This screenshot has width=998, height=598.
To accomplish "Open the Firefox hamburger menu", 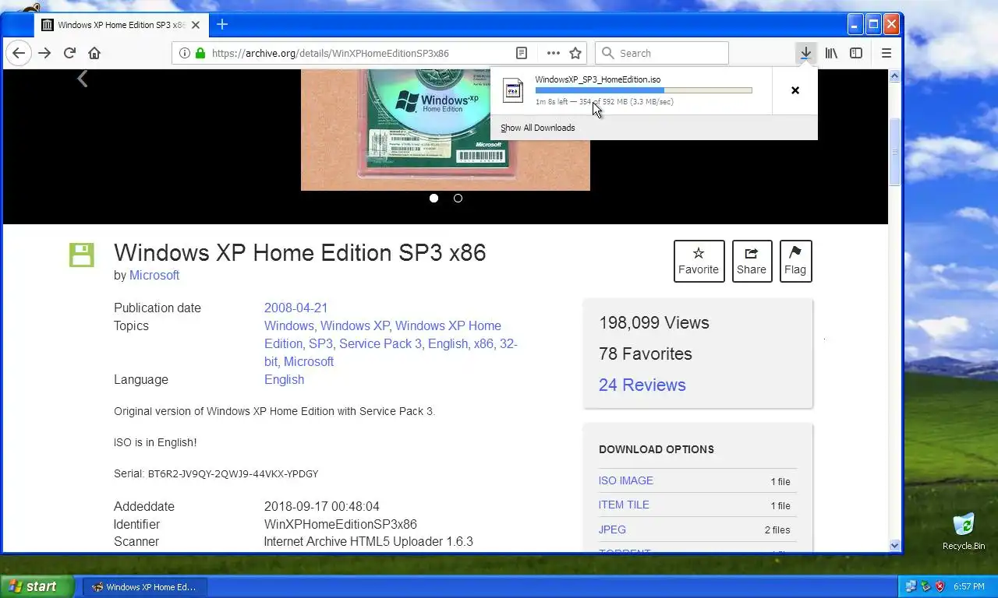I will tap(887, 53).
